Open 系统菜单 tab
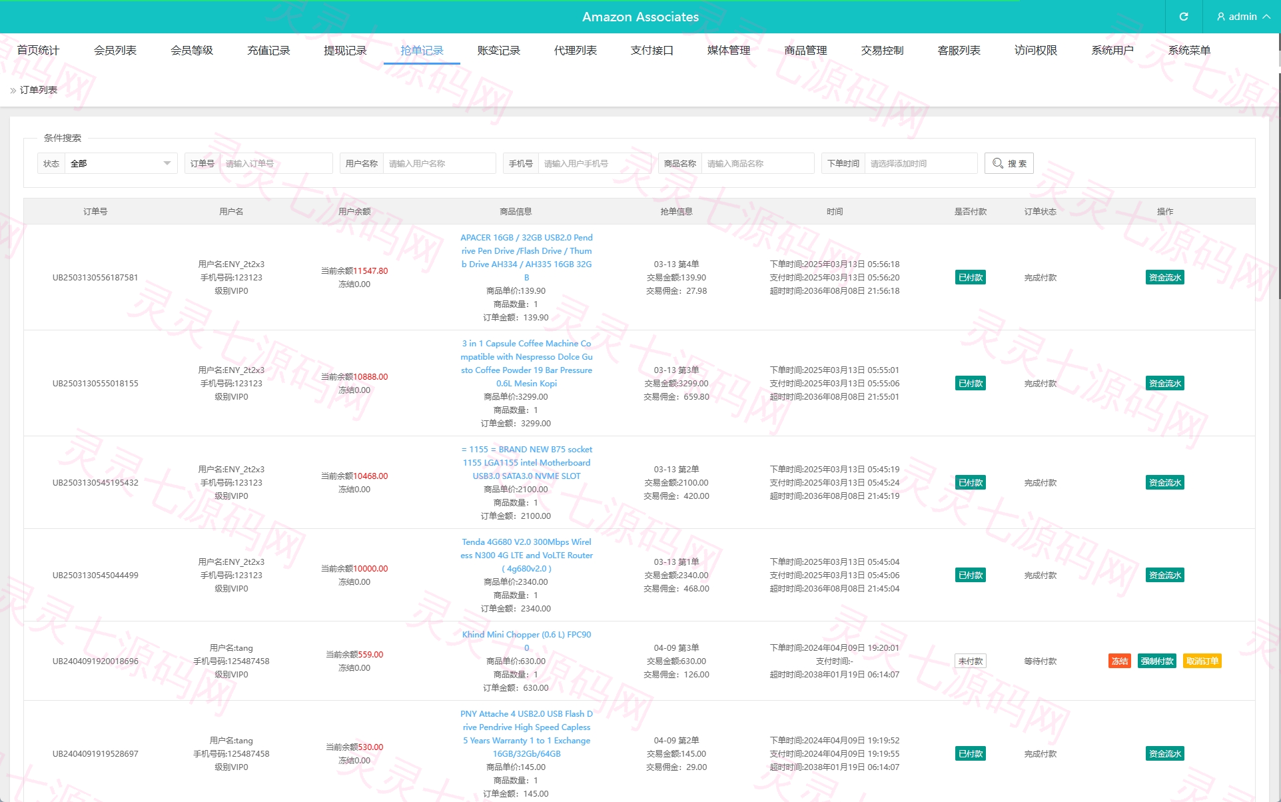The width and height of the screenshot is (1281, 802). click(x=1189, y=50)
